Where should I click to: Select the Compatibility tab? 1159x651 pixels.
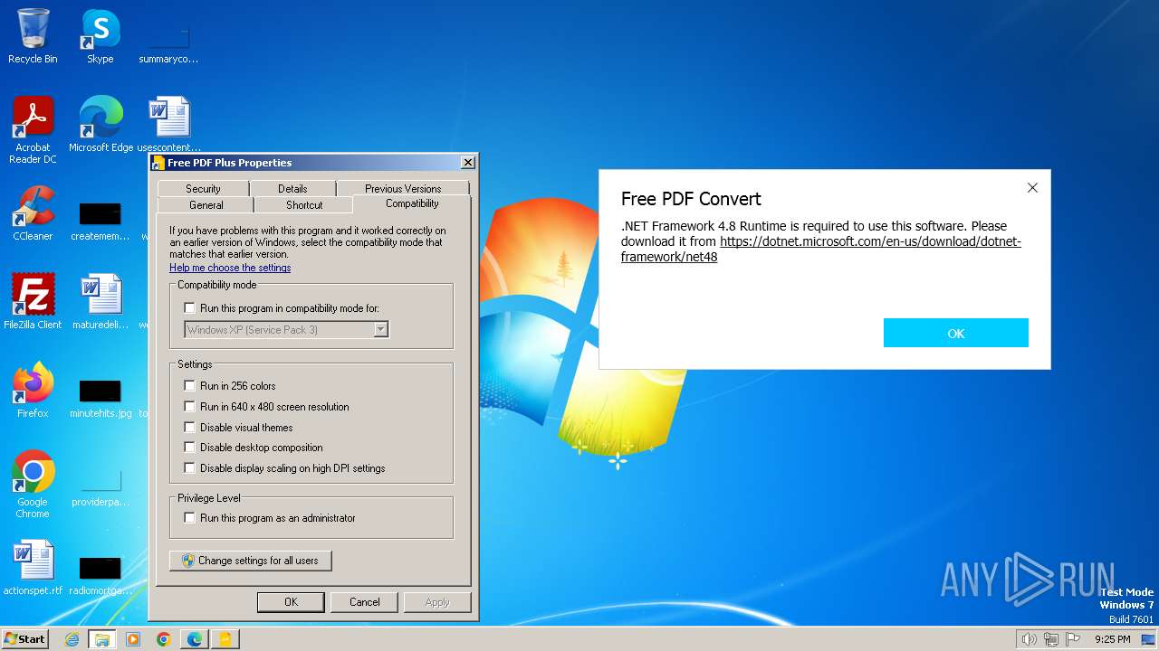click(x=412, y=203)
